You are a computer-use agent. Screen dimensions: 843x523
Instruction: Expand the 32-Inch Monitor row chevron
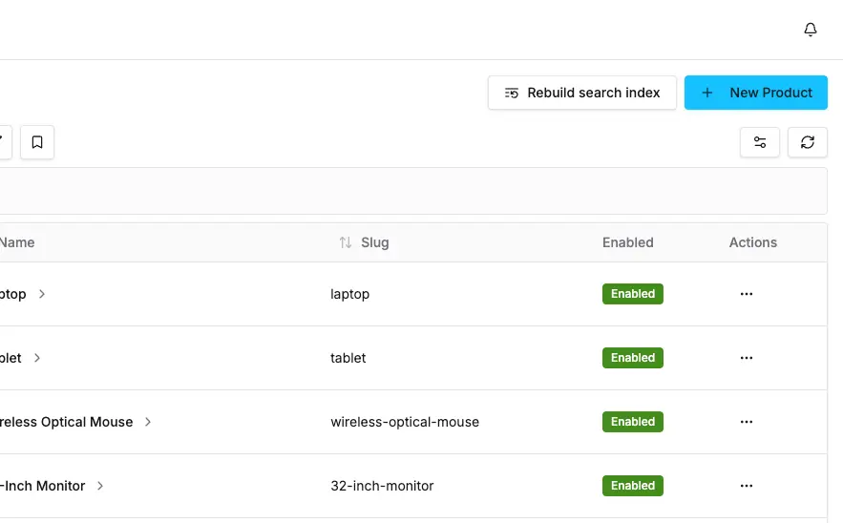pos(100,486)
